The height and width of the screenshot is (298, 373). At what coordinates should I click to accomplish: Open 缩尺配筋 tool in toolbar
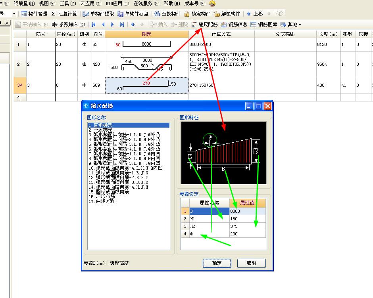(x=205, y=25)
